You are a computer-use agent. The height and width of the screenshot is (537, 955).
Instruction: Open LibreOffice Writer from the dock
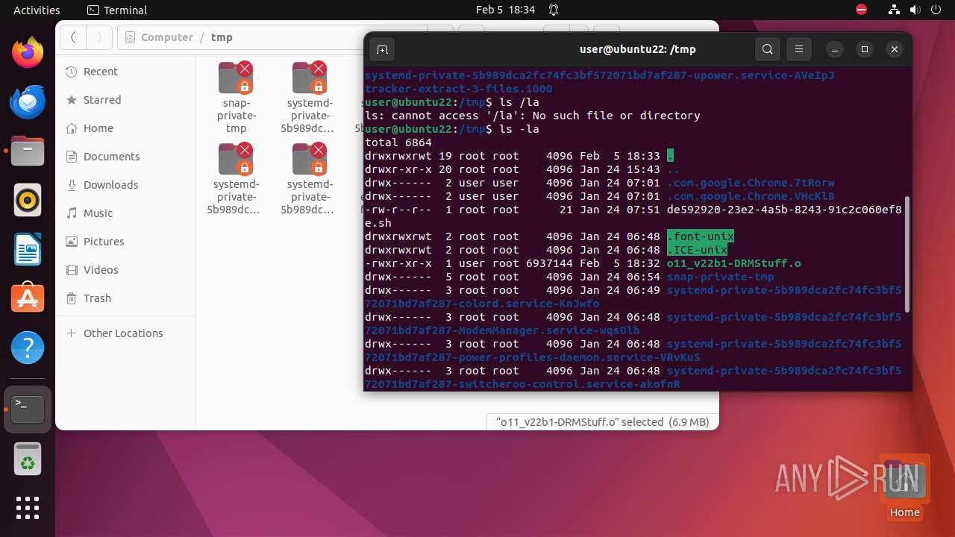coord(28,250)
